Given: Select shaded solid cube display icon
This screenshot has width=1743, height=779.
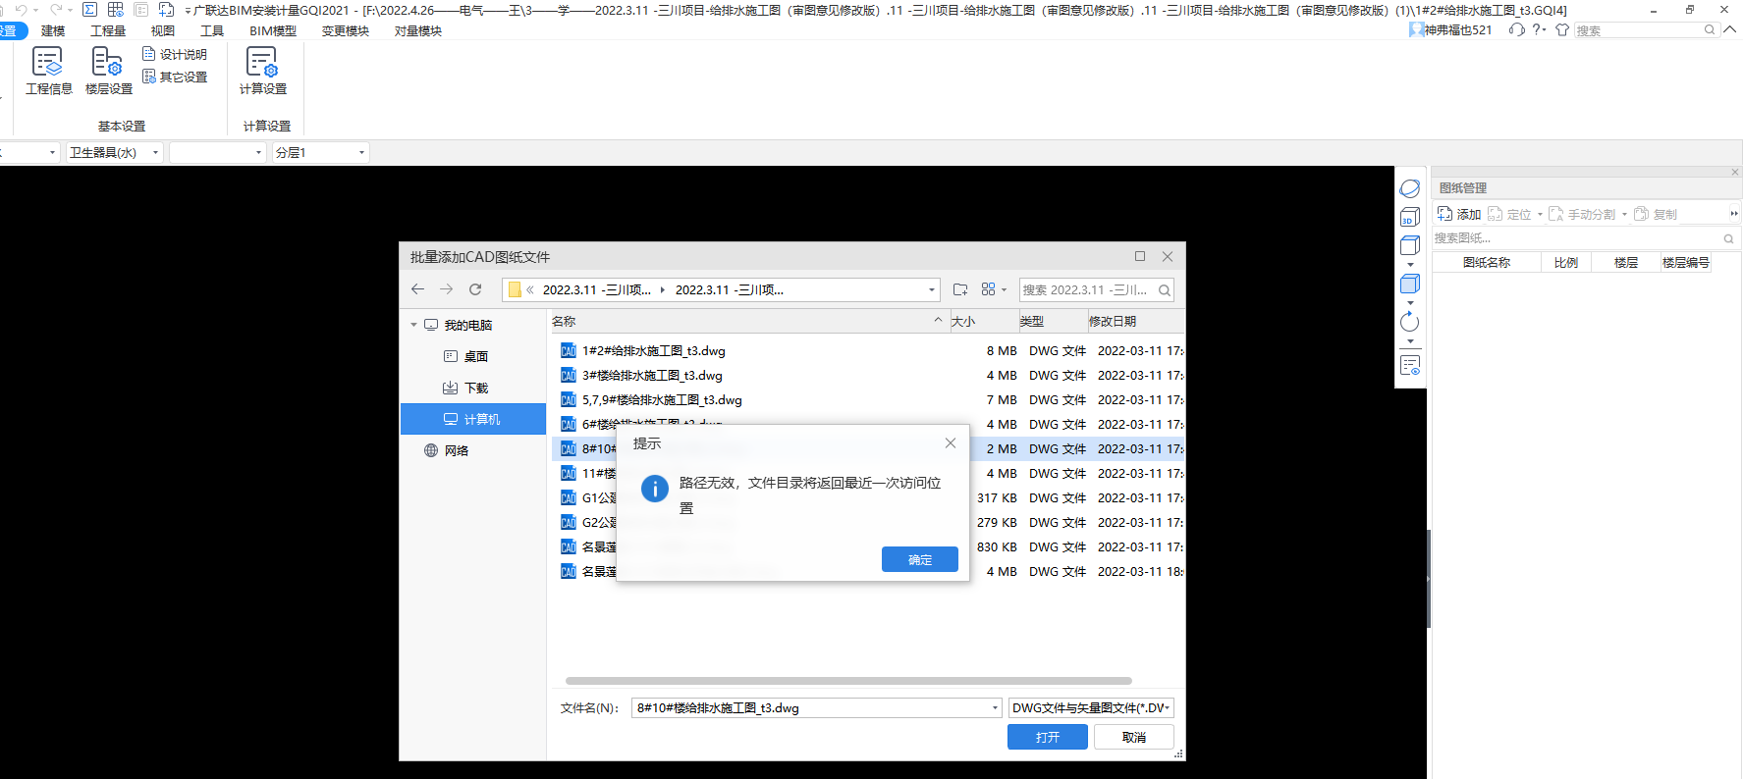Looking at the screenshot, I should 1410,284.
